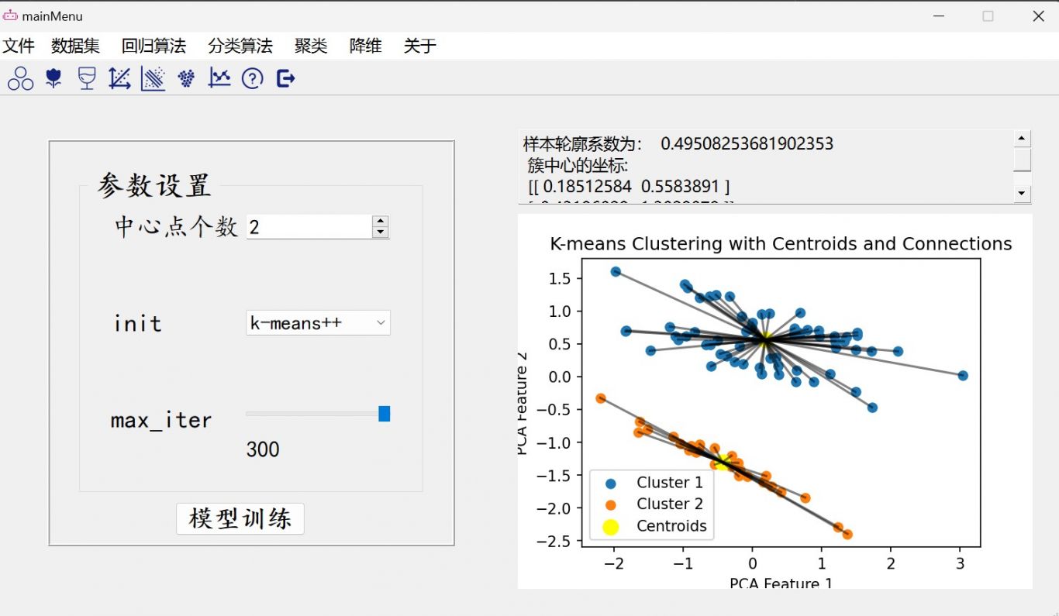
Task: Click the 中心点个数 input field showing 2
Action: [x=309, y=226]
